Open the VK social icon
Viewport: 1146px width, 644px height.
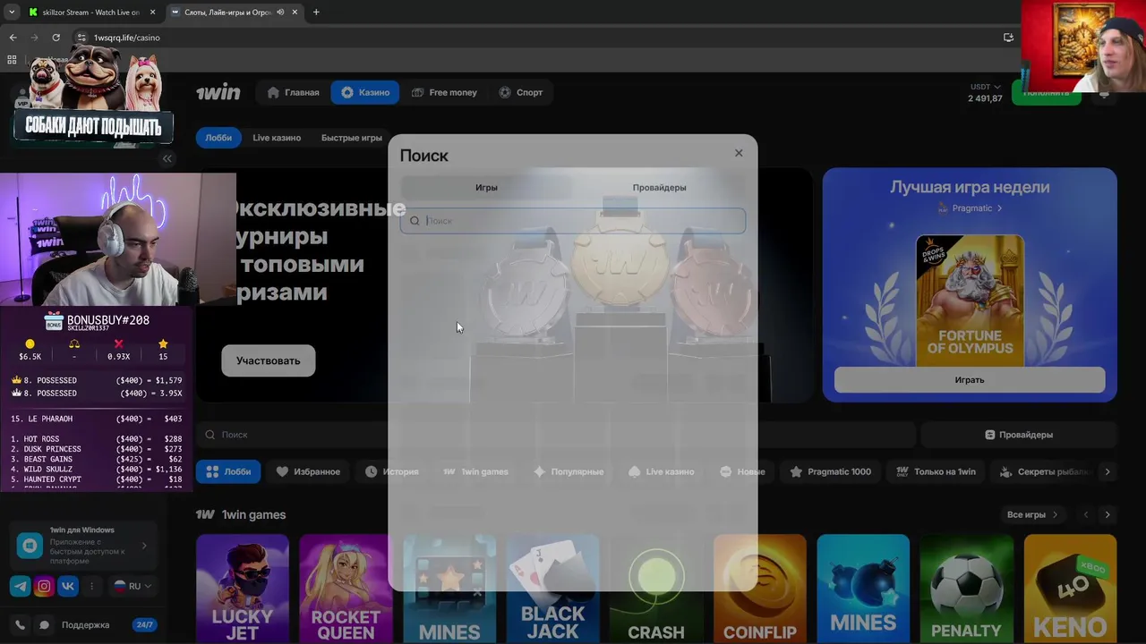pos(68,587)
